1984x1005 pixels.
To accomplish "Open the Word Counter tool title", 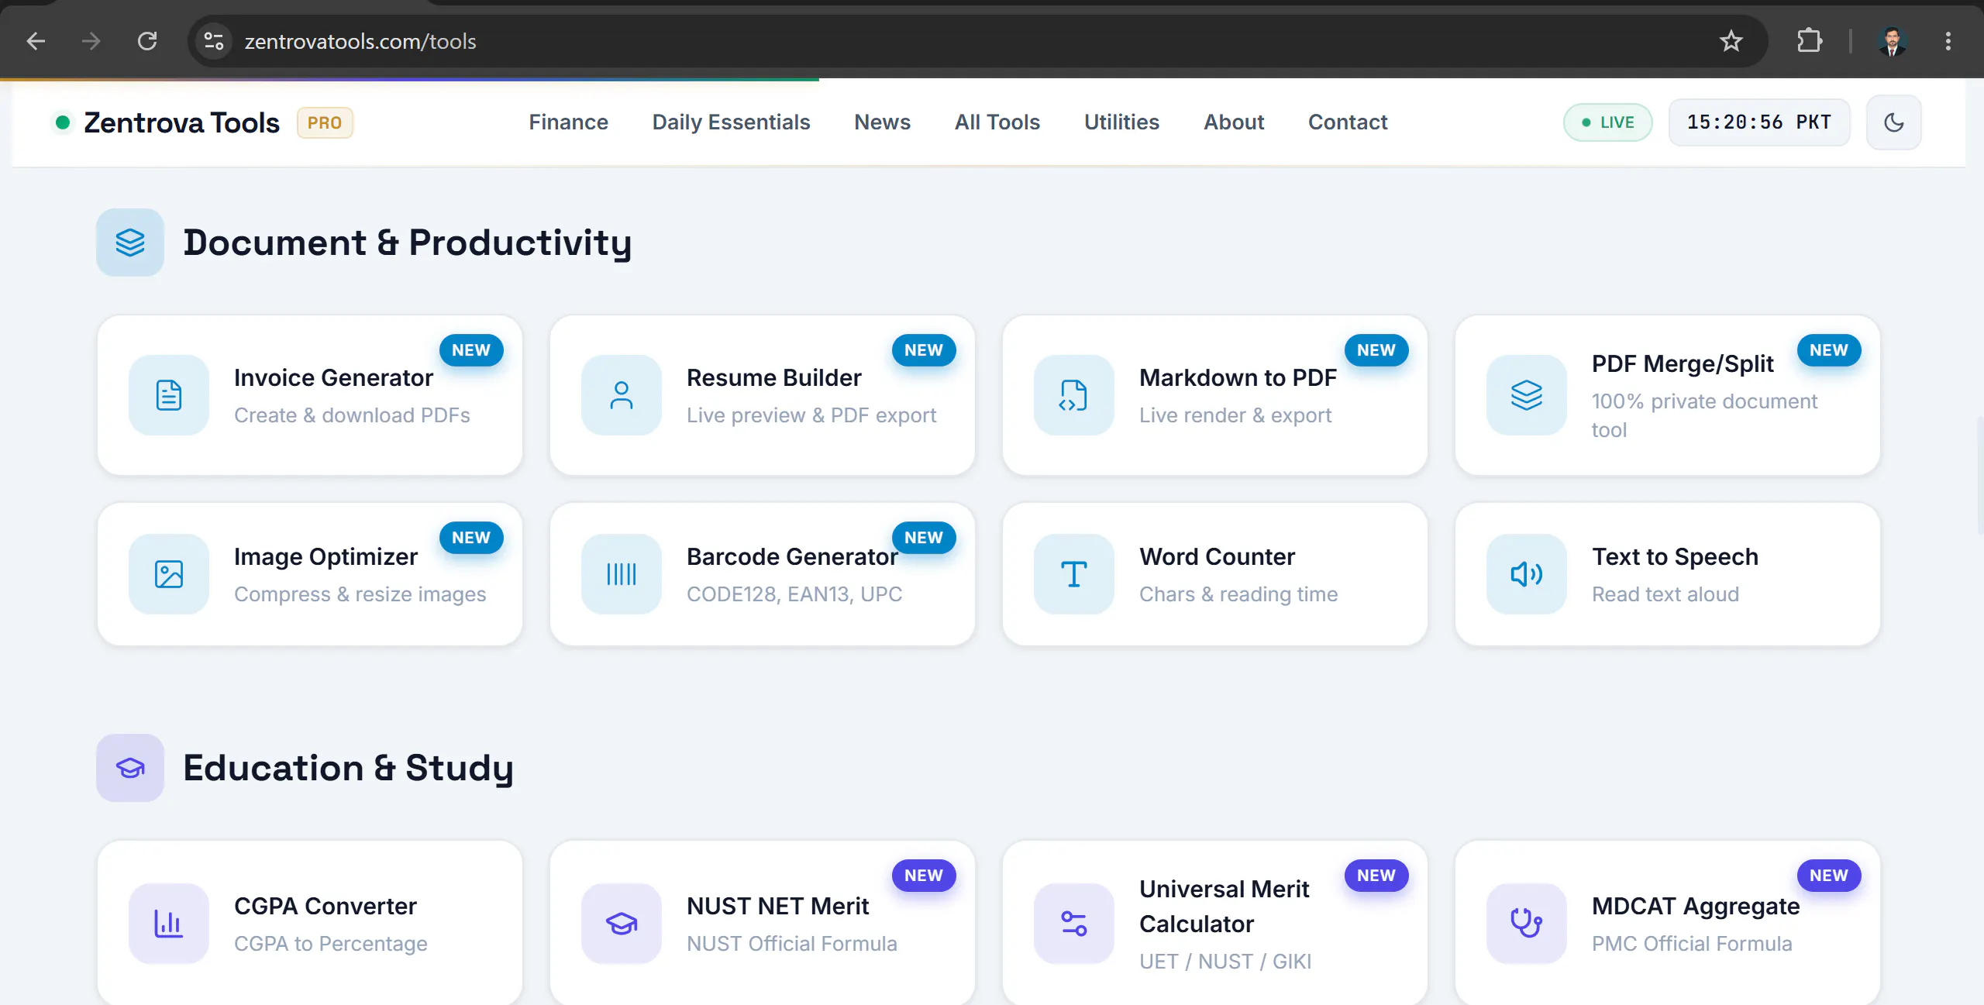I will pos(1217,556).
